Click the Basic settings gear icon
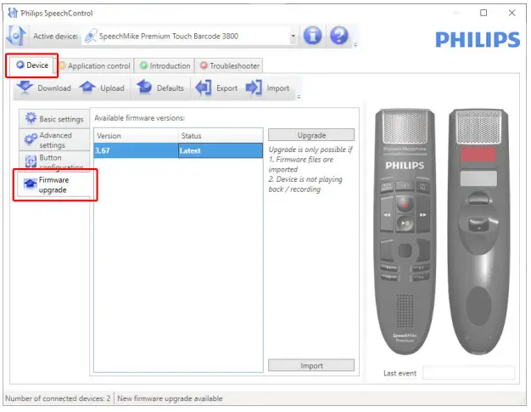531x412 pixels. click(x=31, y=118)
